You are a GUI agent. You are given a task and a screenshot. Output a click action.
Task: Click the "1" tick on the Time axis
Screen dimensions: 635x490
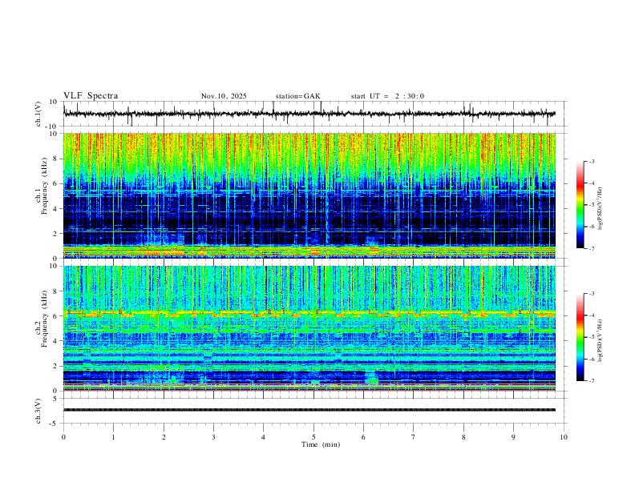pos(113,437)
